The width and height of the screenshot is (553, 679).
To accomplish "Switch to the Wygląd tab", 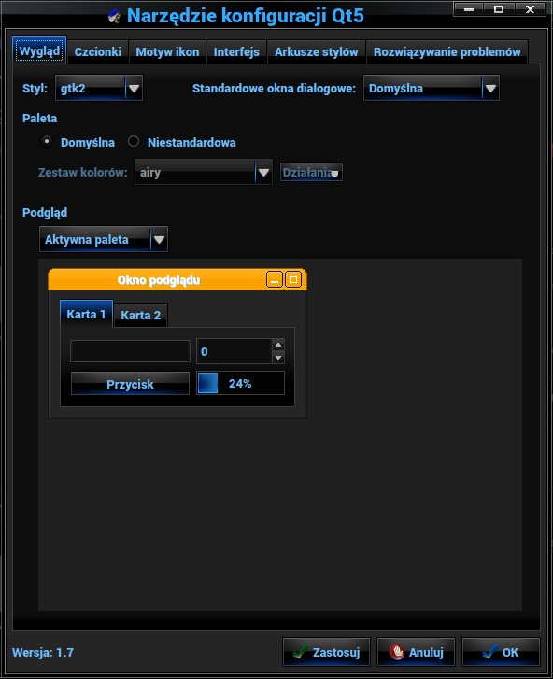I will click(x=39, y=50).
